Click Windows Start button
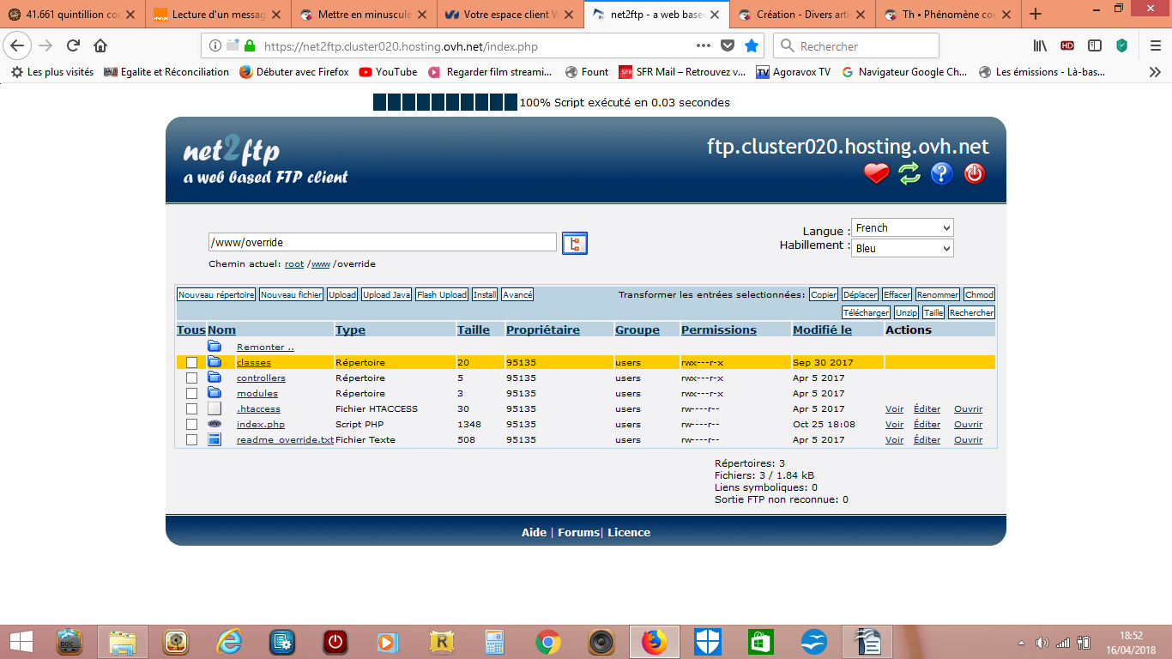This screenshot has height=659, width=1172. coord(21,642)
